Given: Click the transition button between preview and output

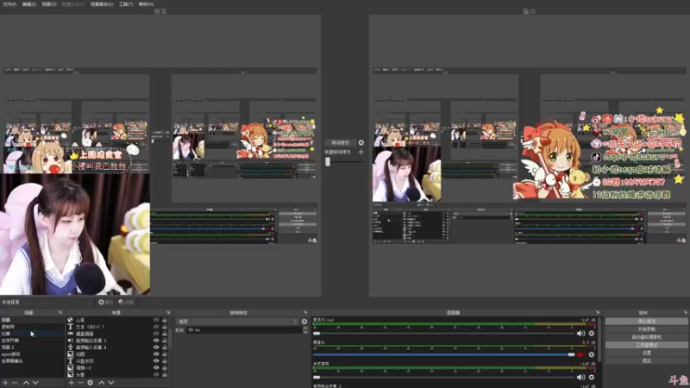Looking at the screenshot, I should pos(340,142).
